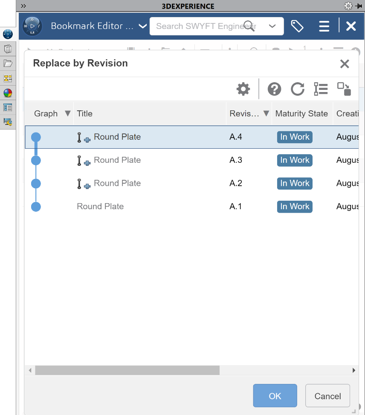Image resolution: width=365 pixels, height=415 pixels.
Task: Click inside the Search SWYFT Engineering field
Action: (200, 26)
